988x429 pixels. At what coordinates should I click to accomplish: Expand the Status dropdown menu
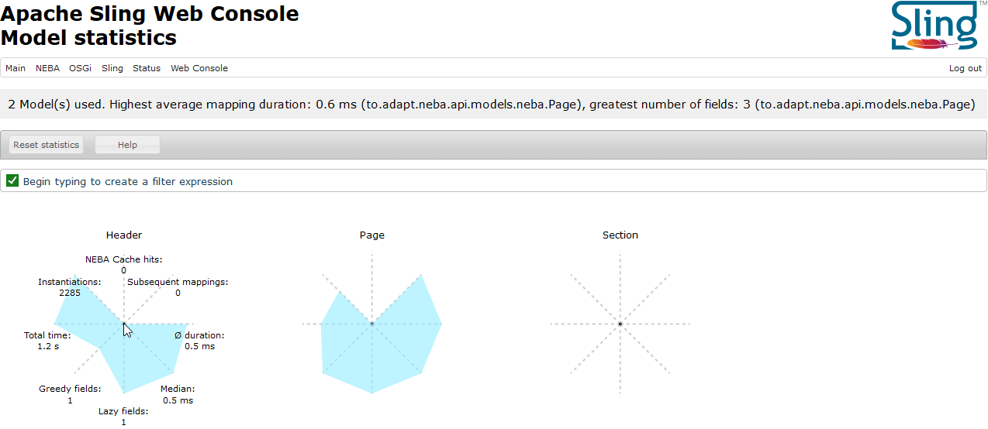(x=147, y=68)
